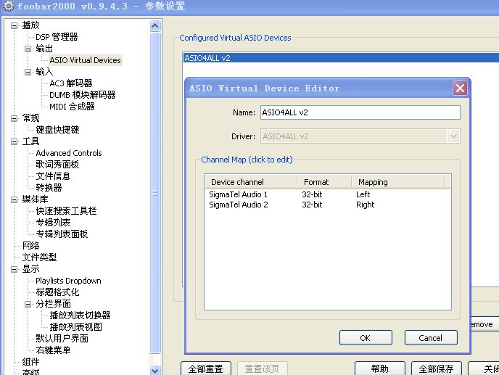
Task: Select 右键菜单 tree item
Action: point(53,350)
